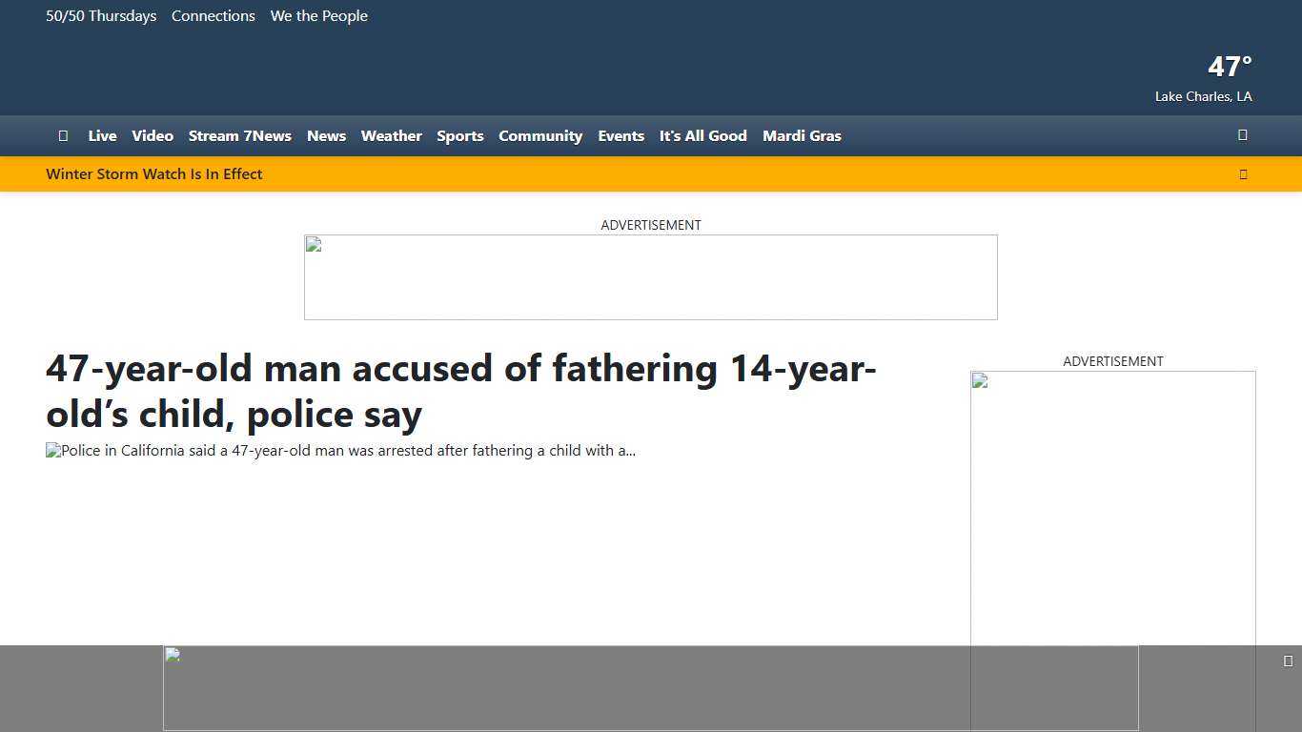1302x732 pixels.
Task: Open the search icon in the navbar
Action: 1242,135
